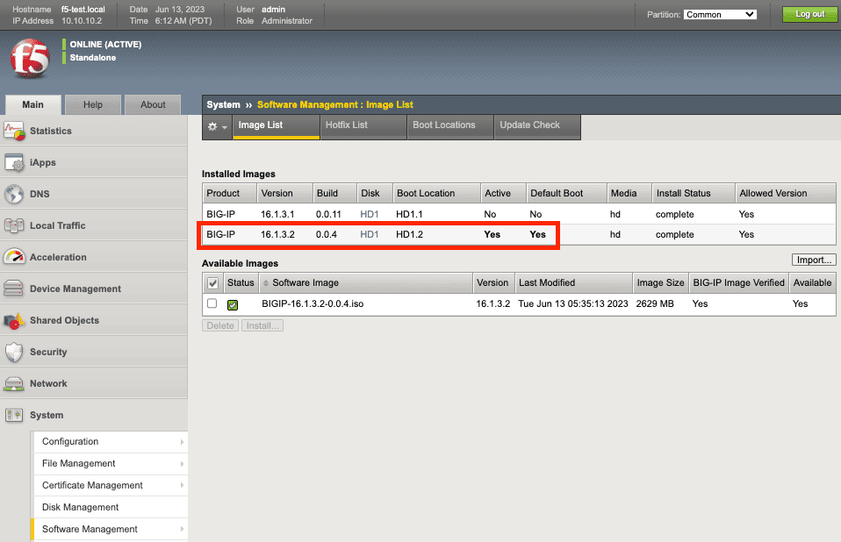Click the Log out button
The image size is (841, 542).
pos(810,14)
